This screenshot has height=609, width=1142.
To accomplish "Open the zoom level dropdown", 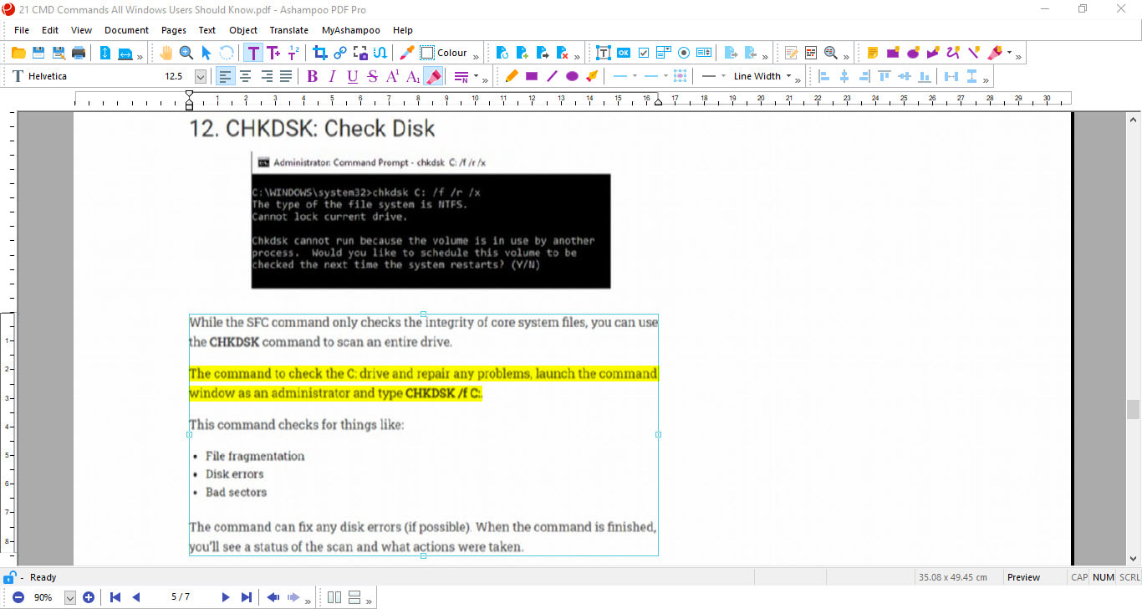I will click(x=70, y=597).
